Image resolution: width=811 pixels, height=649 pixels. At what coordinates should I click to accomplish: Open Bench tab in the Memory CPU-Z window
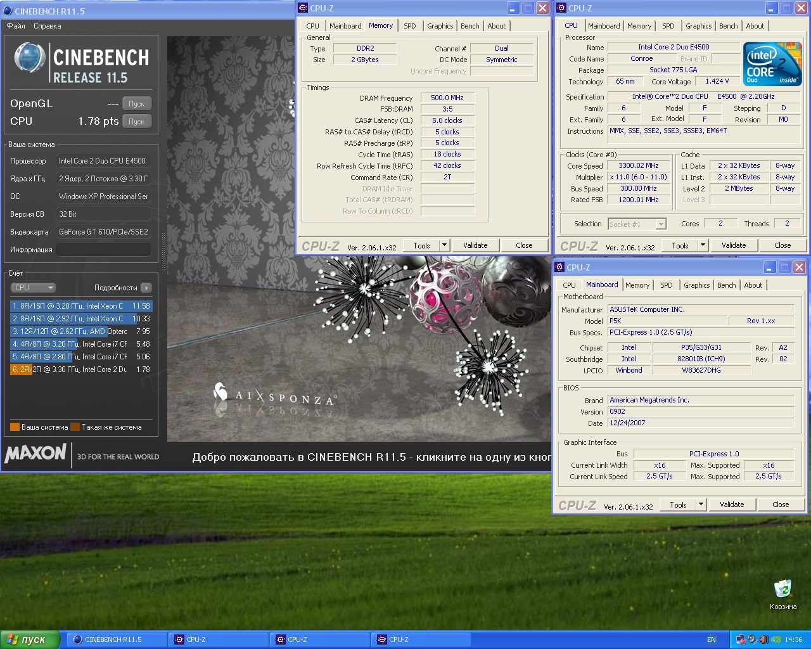click(x=470, y=26)
